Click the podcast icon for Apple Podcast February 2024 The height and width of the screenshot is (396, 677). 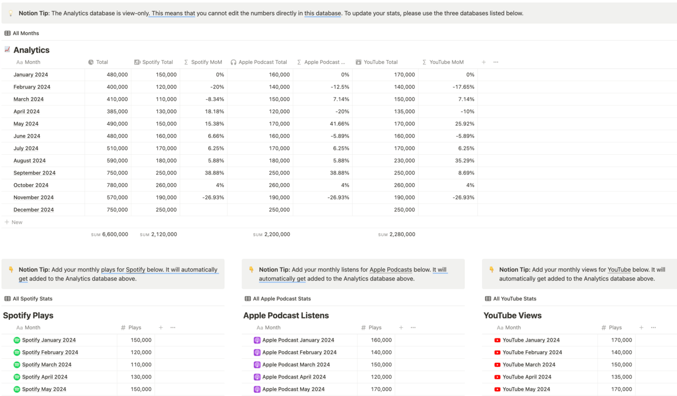[x=257, y=352]
